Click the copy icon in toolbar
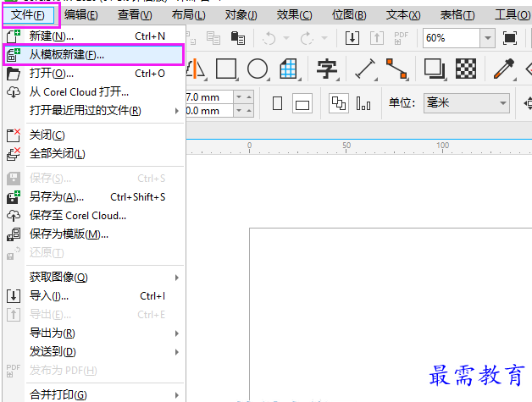The height and width of the screenshot is (402, 532). tap(213, 38)
